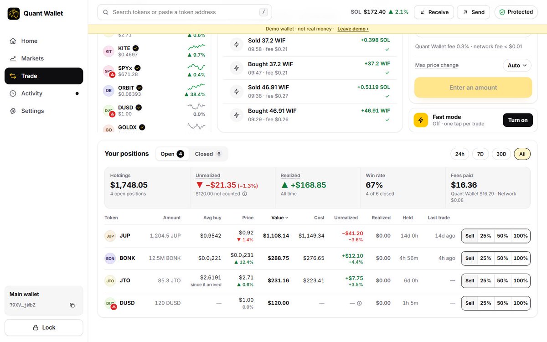The height and width of the screenshot is (342, 547).
Task: Click Sell in the JUP row
Action: [470, 236]
